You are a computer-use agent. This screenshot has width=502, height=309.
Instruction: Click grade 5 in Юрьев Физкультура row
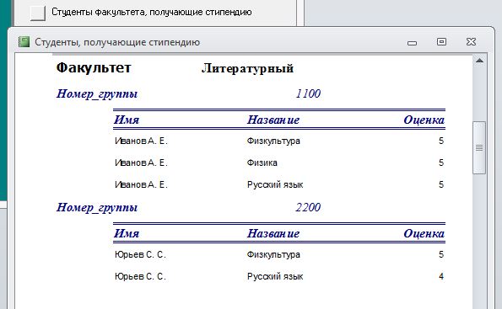441,254
